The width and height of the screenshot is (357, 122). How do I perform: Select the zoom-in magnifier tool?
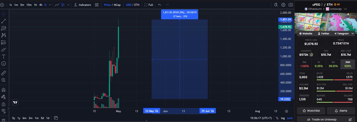click(4, 80)
